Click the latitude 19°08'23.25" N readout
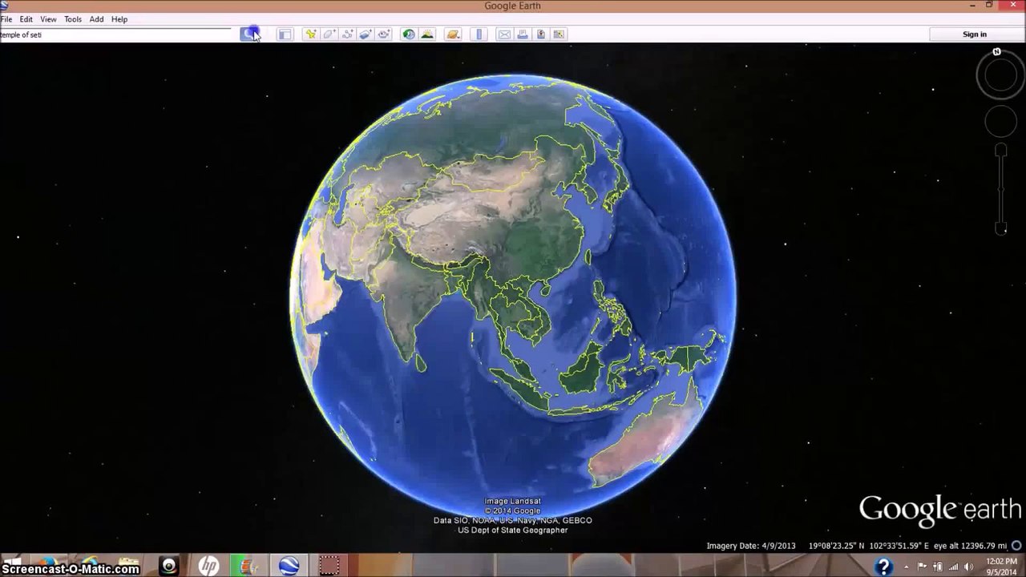 pyautogui.click(x=834, y=546)
